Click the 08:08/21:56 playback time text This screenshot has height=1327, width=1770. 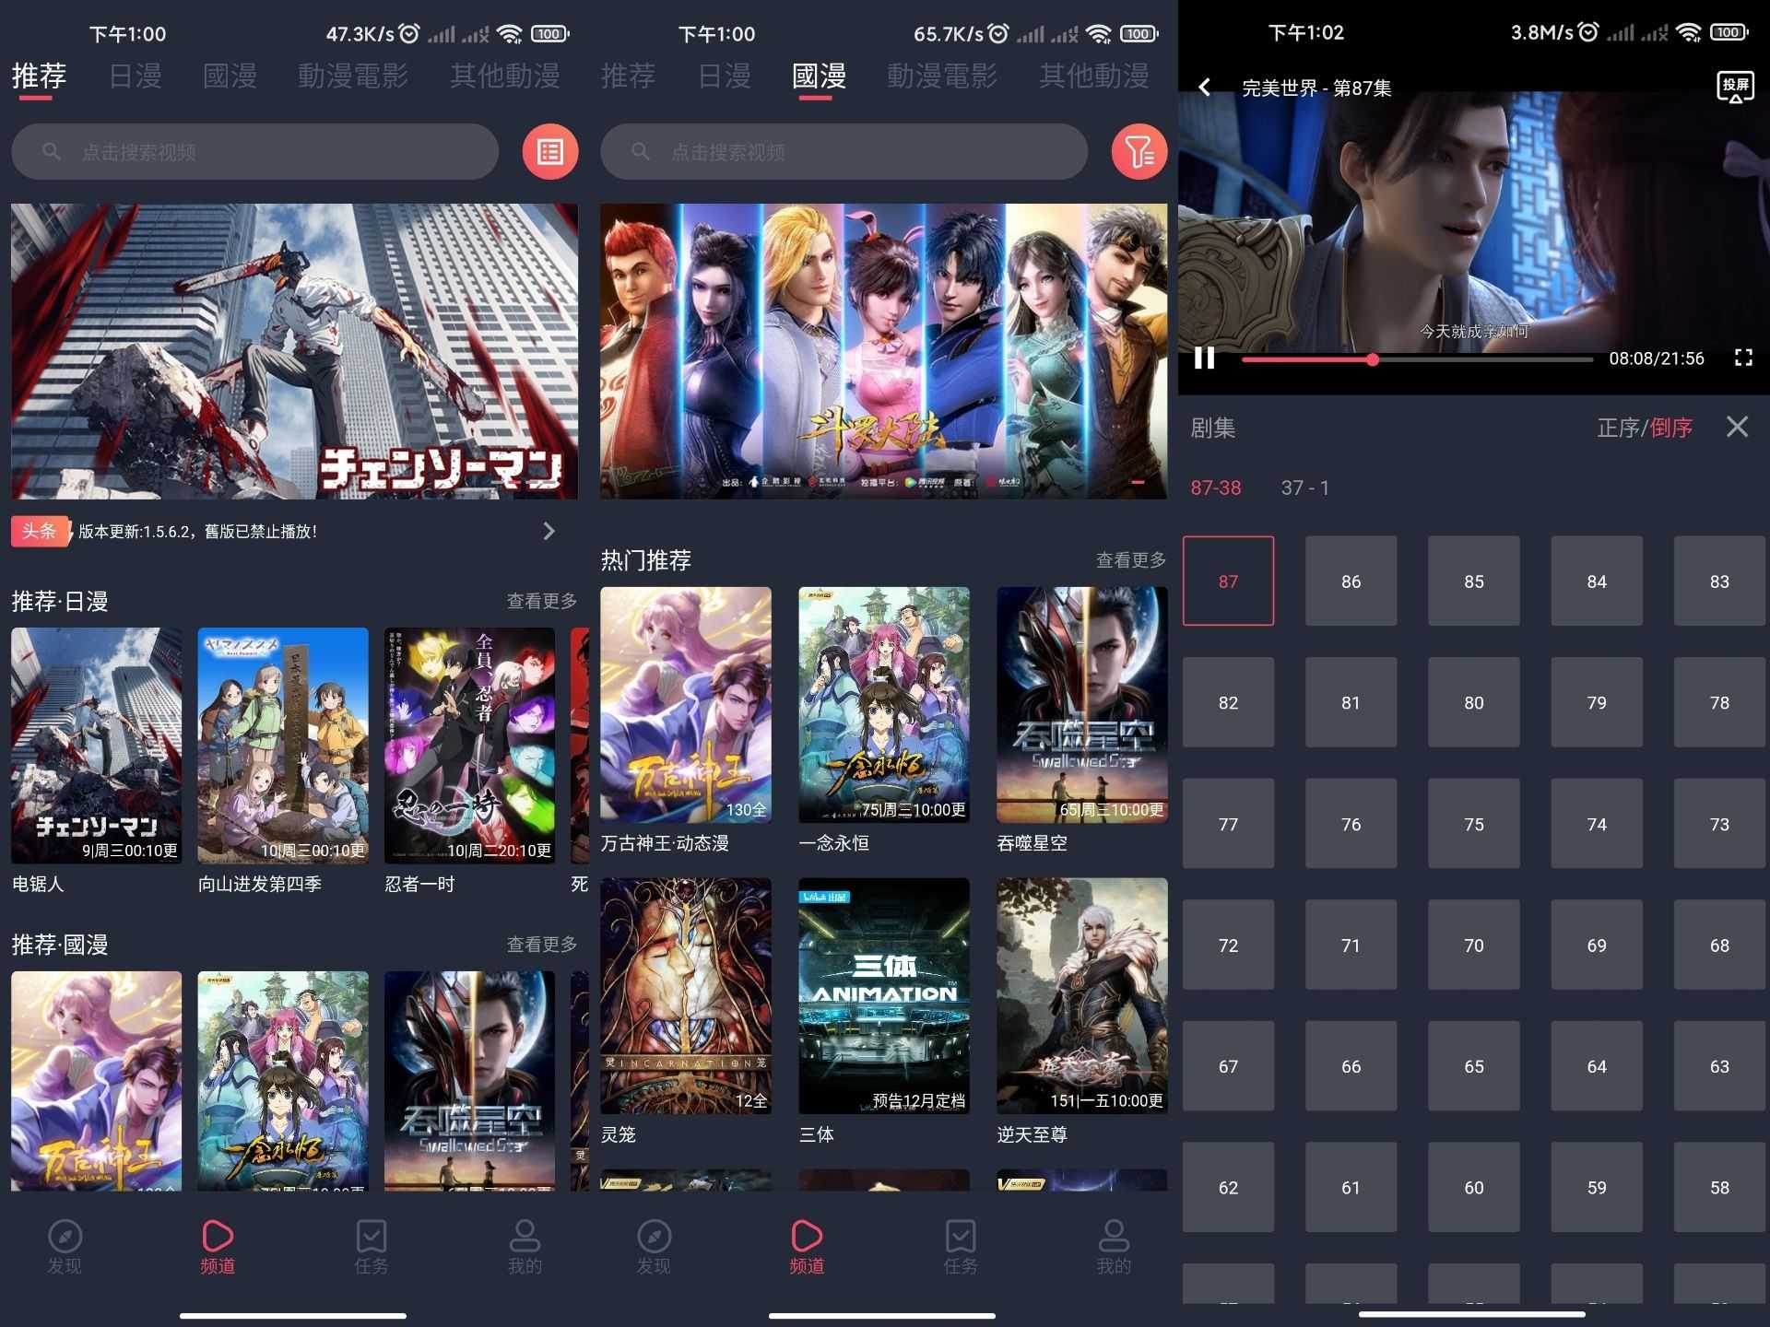point(1657,358)
